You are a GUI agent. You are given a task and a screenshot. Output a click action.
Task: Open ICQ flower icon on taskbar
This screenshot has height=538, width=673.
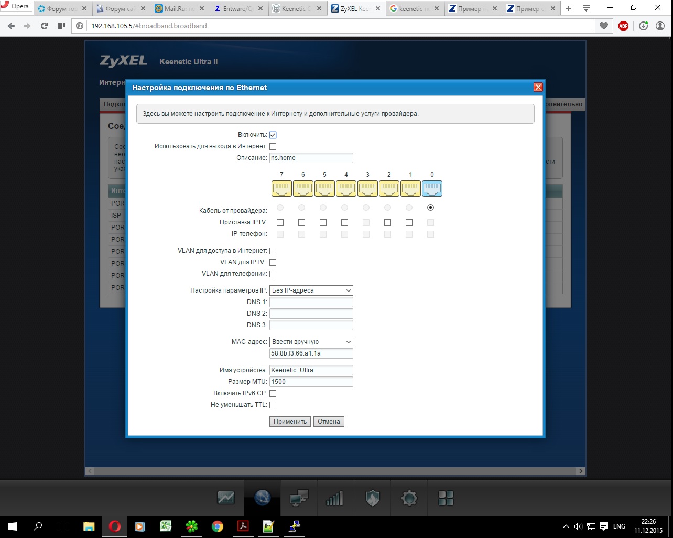pyautogui.click(x=191, y=526)
